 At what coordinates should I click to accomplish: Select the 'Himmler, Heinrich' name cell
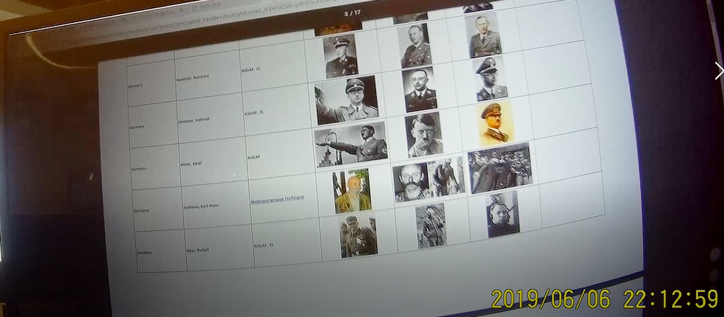coord(210,119)
